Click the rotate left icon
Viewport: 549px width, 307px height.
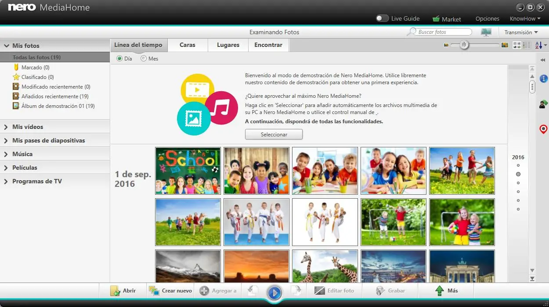pos(253,290)
